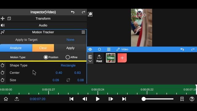Click the circle icon in the layer bar
The height and width of the screenshot is (111, 197).
pos(99,49)
